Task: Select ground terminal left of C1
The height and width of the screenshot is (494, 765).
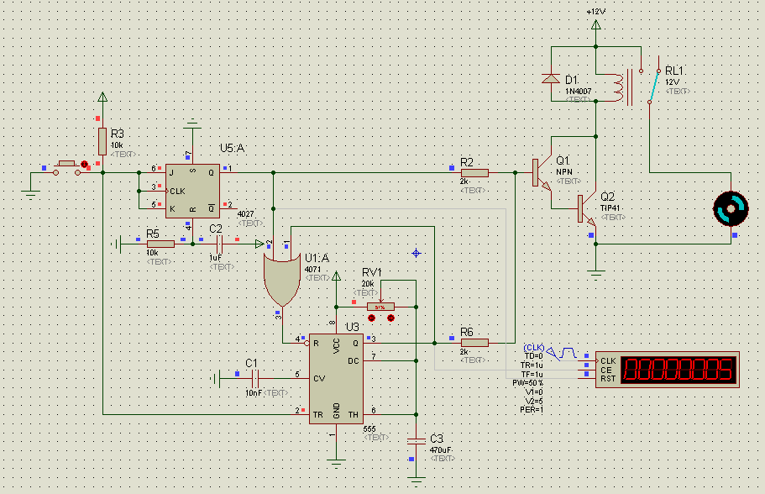Action: coord(216,378)
